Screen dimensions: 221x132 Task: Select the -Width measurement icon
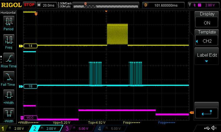9,115
